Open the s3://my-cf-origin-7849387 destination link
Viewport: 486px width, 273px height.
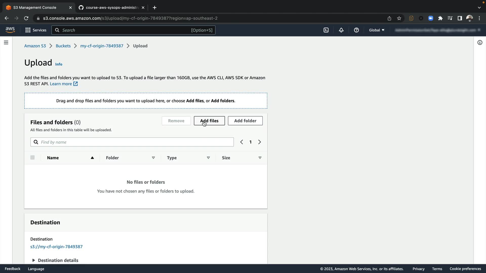click(56, 246)
